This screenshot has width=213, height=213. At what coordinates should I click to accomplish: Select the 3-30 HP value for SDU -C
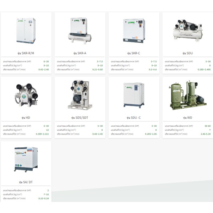154,126
